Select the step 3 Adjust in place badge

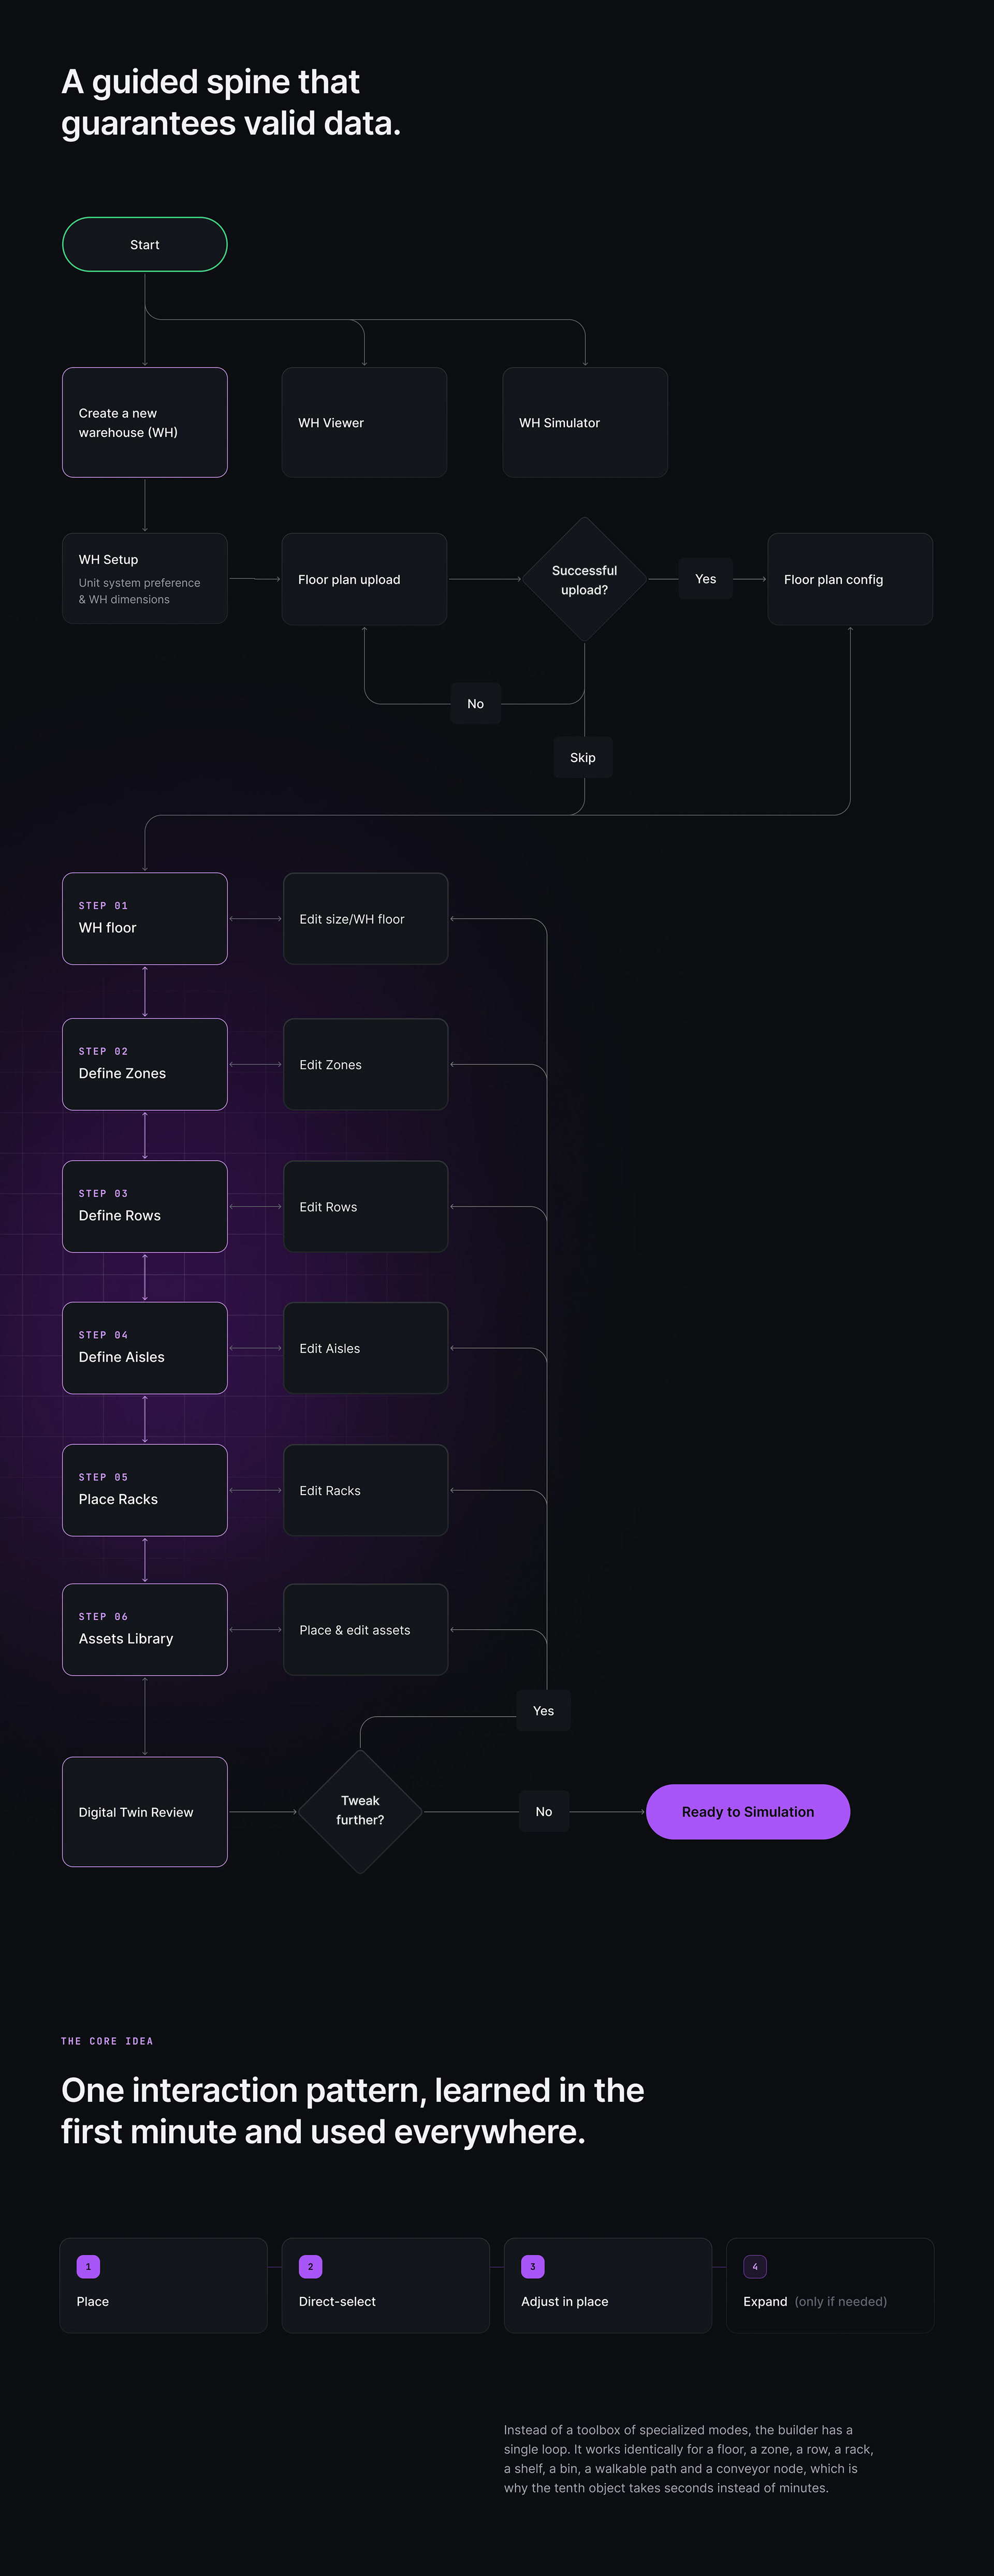(x=532, y=2266)
